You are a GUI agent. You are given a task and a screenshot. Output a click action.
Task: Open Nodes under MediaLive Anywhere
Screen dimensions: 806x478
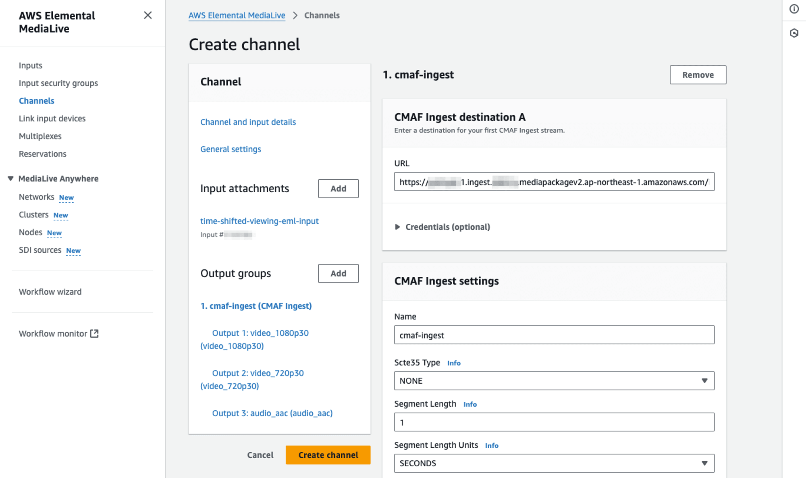31,233
